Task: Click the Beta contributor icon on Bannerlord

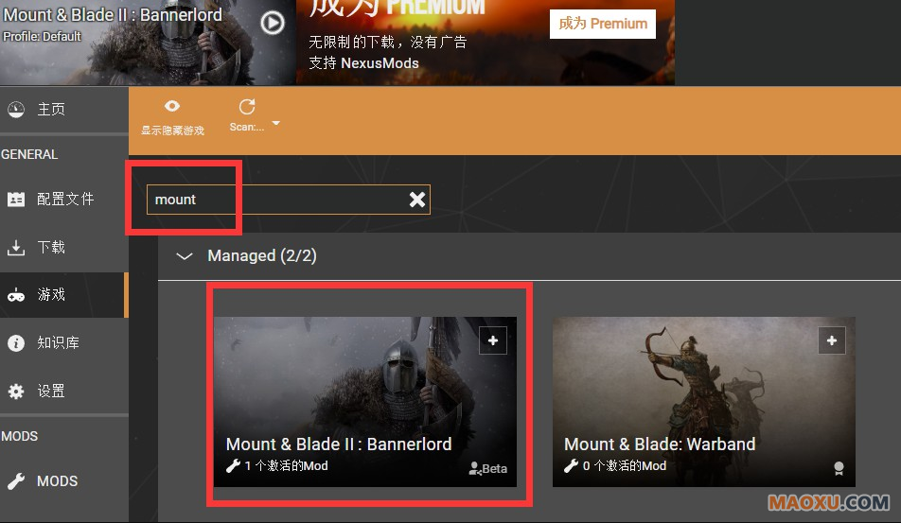Action: pyautogui.click(x=475, y=468)
